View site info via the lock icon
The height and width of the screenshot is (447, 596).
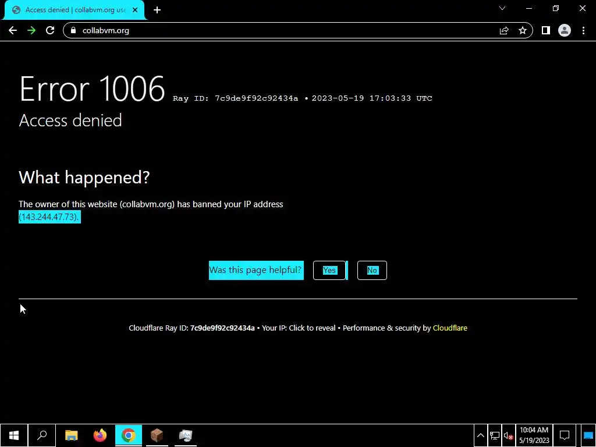pyautogui.click(x=74, y=30)
